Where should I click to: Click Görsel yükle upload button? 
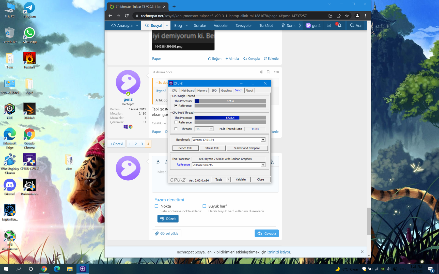pyautogui.click(x=167, y=233)
